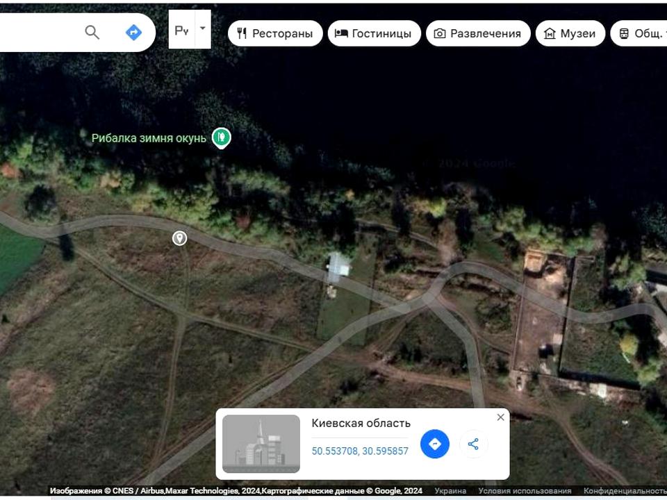Show Развлечения places on the map
667x500 pixels.
click(478, 33)
